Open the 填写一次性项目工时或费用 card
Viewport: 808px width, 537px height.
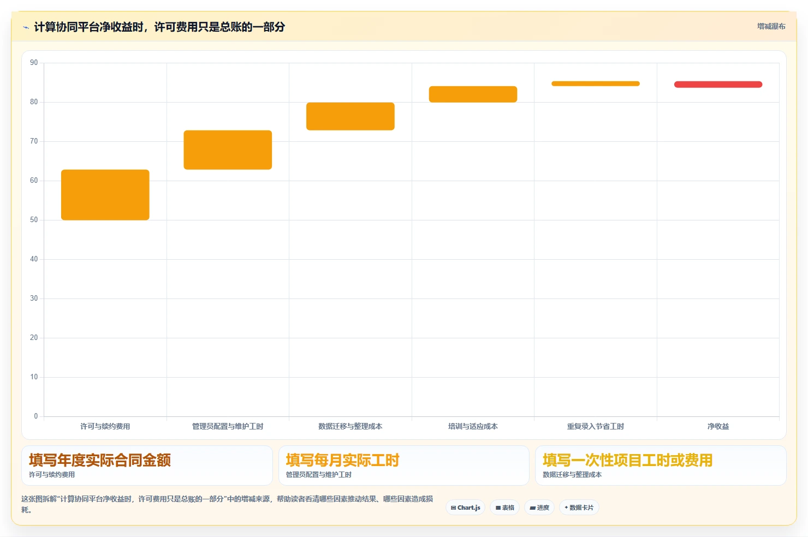(661, 466)
